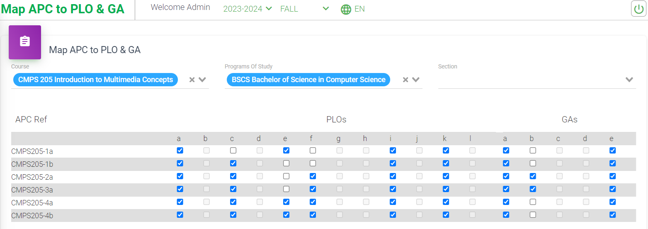Clear the selected Program of Study X icon

405,80
